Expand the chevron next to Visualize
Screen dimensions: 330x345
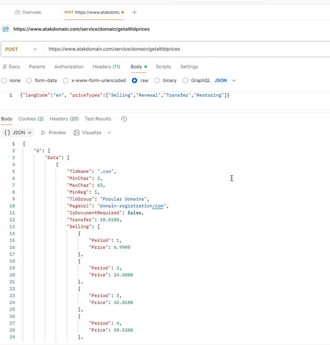point(109,133)
